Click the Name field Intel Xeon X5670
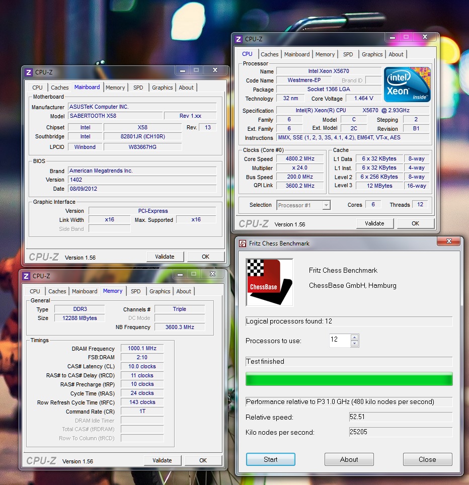This screenshot has width=469, height=485. point(329,71)
